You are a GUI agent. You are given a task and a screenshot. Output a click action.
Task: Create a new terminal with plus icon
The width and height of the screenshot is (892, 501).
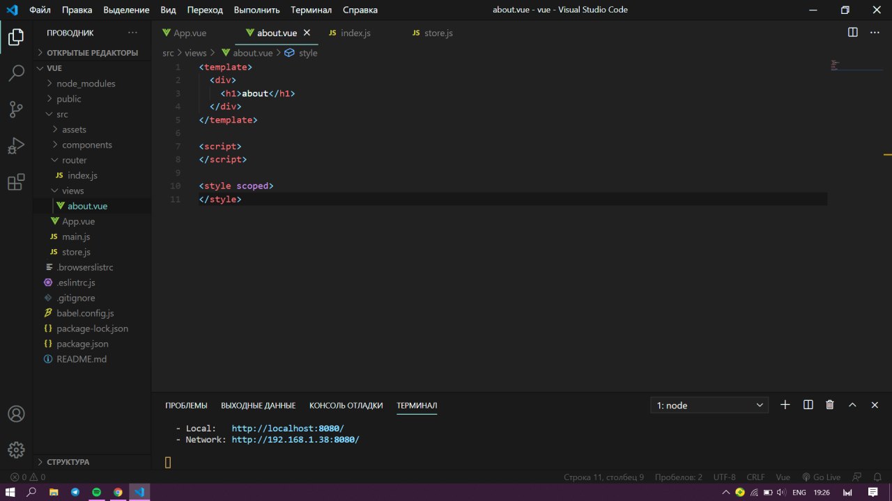[785, 404]
